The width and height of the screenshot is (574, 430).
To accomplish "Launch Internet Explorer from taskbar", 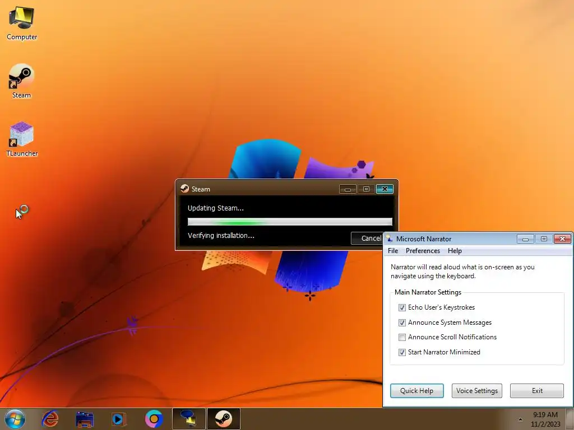I will [x=50, y=419].
